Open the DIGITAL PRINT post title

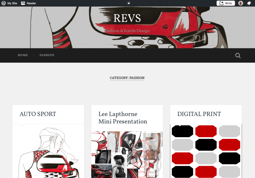(x=199, y=114)
